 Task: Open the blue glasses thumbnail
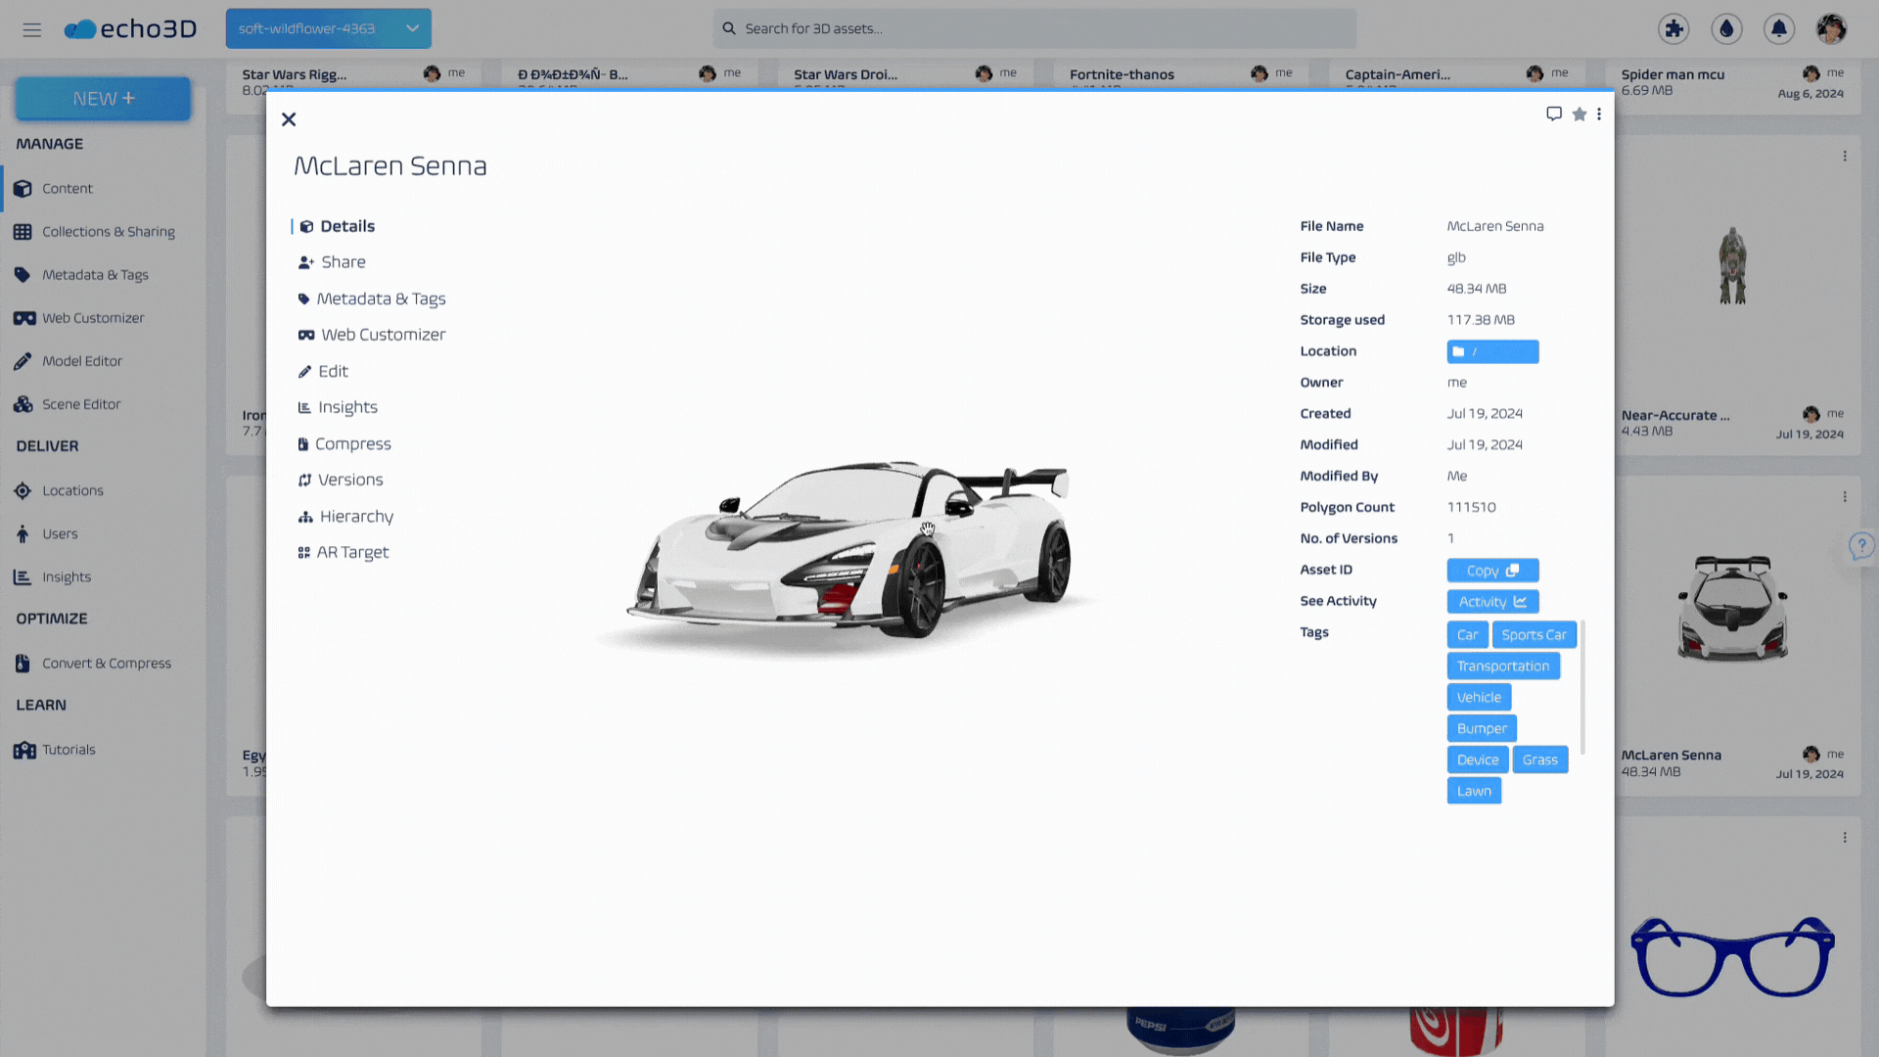coord(1732,956)
